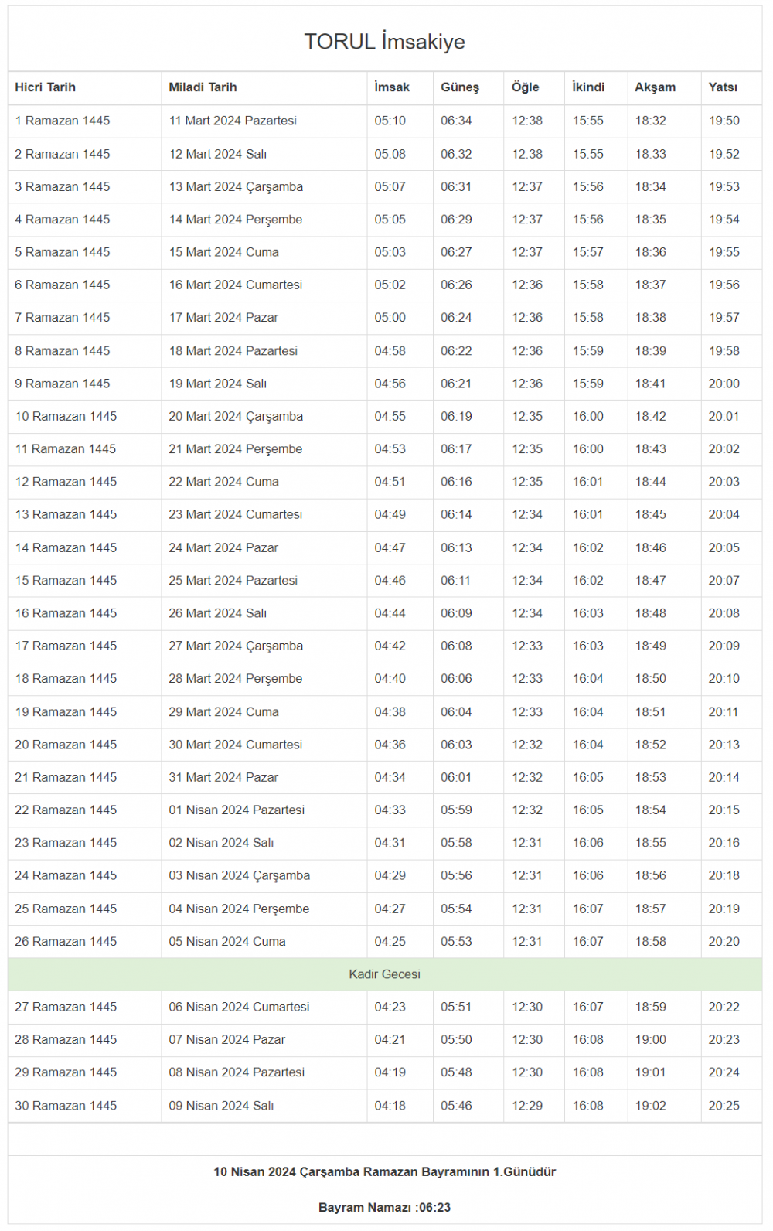Click the Yatsı column header

[x=723, y=87]
